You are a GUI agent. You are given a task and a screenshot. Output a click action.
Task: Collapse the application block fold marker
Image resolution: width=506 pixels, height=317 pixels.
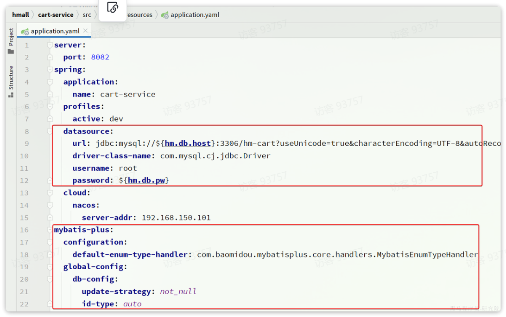pyautogui.click(x=50, y=82)
